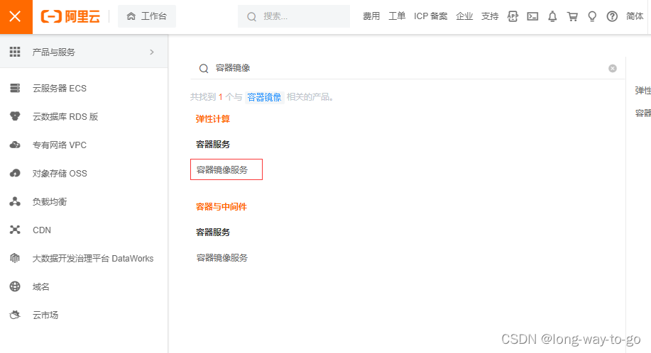Image resolution: width=651 pixels, height=353 pixels.
Task: Open the 工单 menu
Action: coord(397,16)
